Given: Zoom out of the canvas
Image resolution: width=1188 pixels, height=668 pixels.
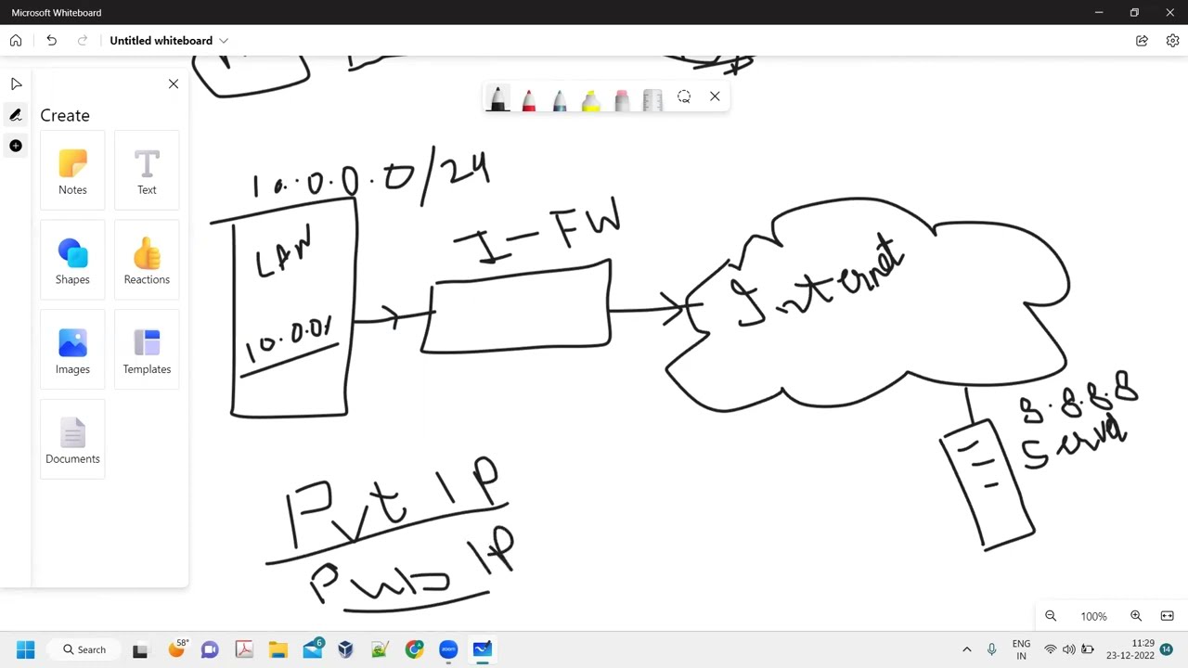Looking at the screenshot, I should [x=1051, y=616].
